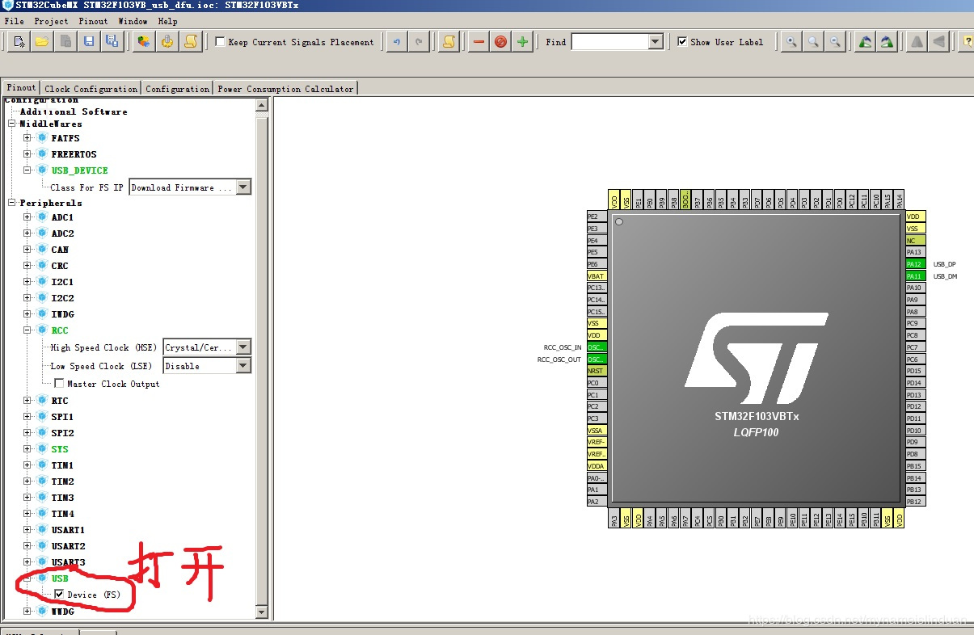
Task: Uncheck the Show User Label checkbox
Action: tap(682, 42)
